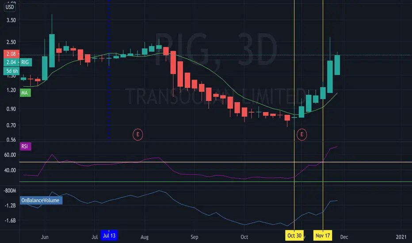The height and width of the screenshot is (243, 412).
Task: Select the OnBalanceVolume indicator label
Action: point(41,201)
